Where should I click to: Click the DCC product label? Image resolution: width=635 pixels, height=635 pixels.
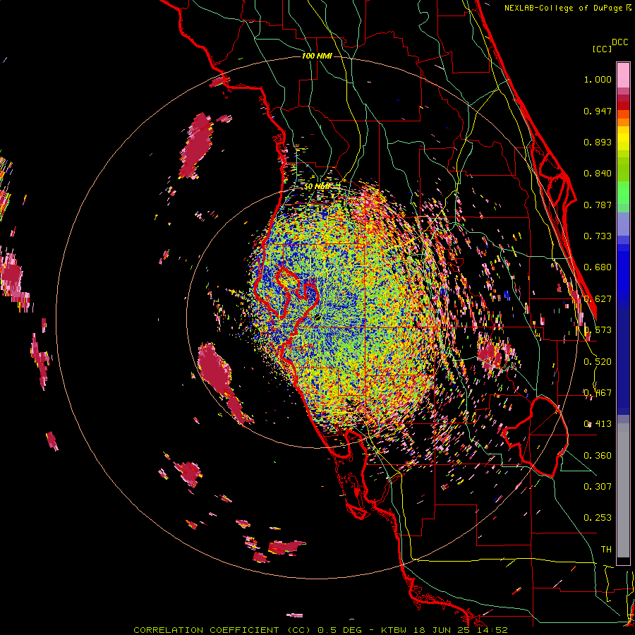[619, 42]
